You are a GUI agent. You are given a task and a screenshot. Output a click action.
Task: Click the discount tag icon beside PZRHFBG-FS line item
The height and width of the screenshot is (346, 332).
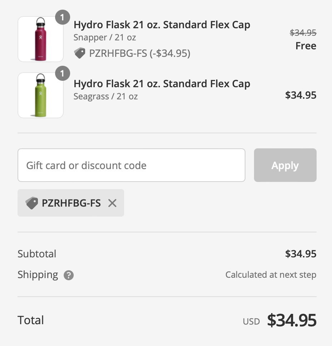[x=79, y=53]
